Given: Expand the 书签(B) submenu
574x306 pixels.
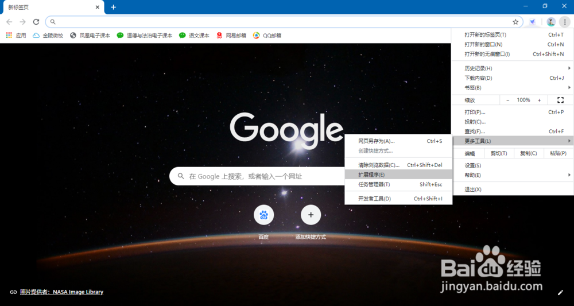Looking at the screenshot, I should [513, 88].
